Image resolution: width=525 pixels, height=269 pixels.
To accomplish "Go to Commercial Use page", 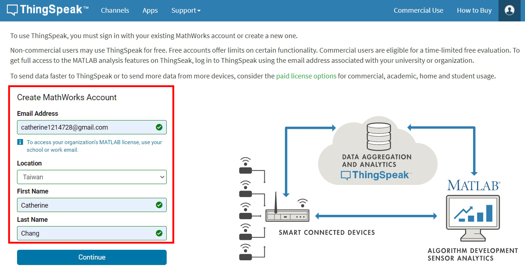I will coord(419,11).
